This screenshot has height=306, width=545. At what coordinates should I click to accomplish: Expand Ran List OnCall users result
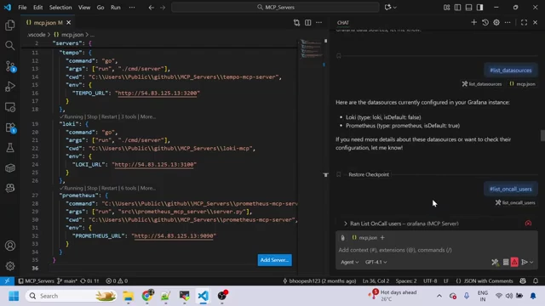(x=404, y=224)
